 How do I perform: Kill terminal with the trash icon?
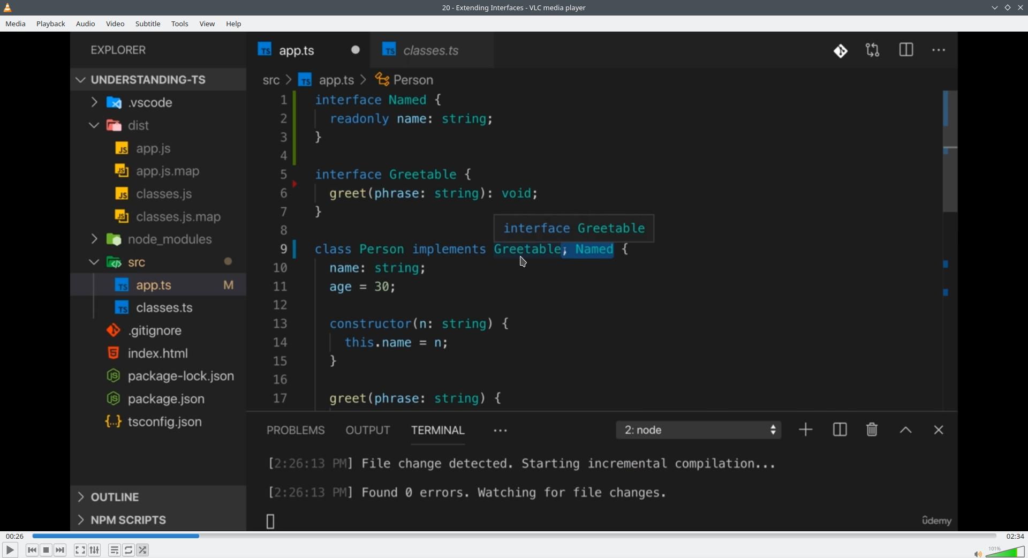(872, 429)
